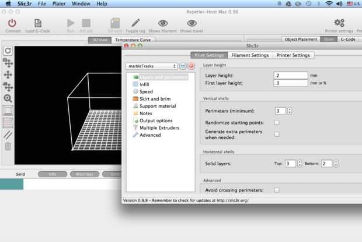Open the Help menu
362x242 pixels.
click(102, 3)
